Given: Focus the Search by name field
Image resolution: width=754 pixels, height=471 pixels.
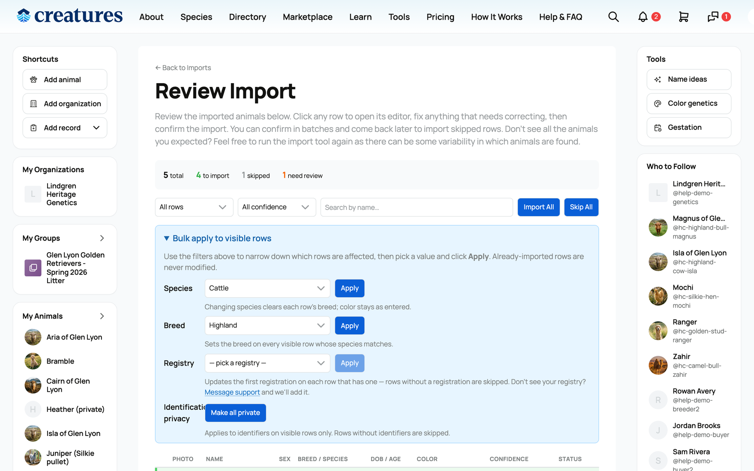Looking at the screenshot, I should pos(417,207).
